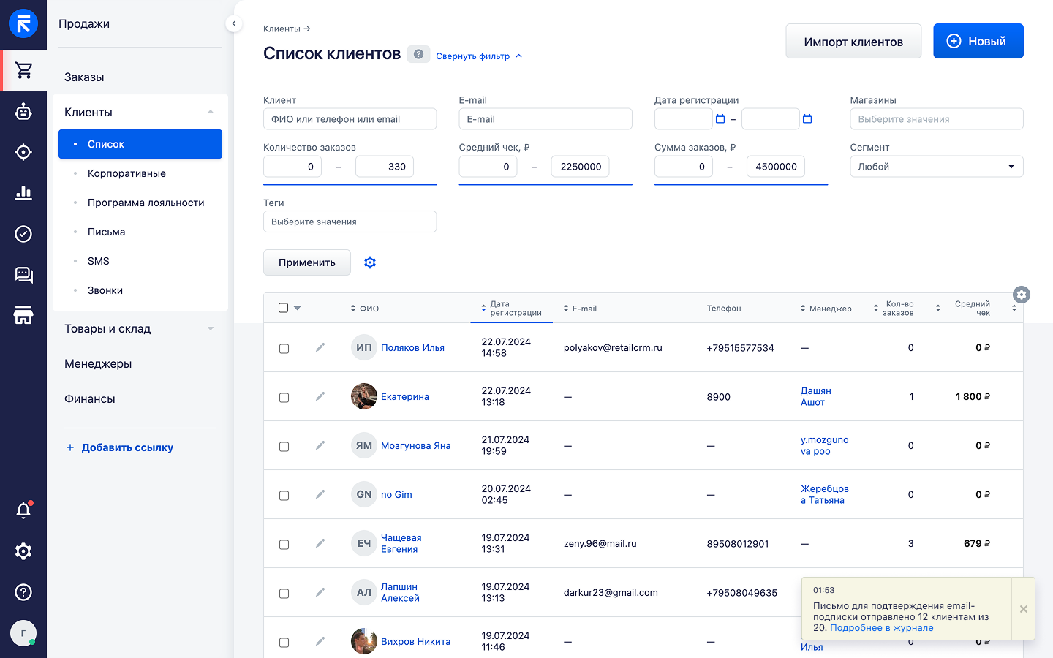Go to Корпоративные clients submenu
The image size is (1053, 658).
127,173
